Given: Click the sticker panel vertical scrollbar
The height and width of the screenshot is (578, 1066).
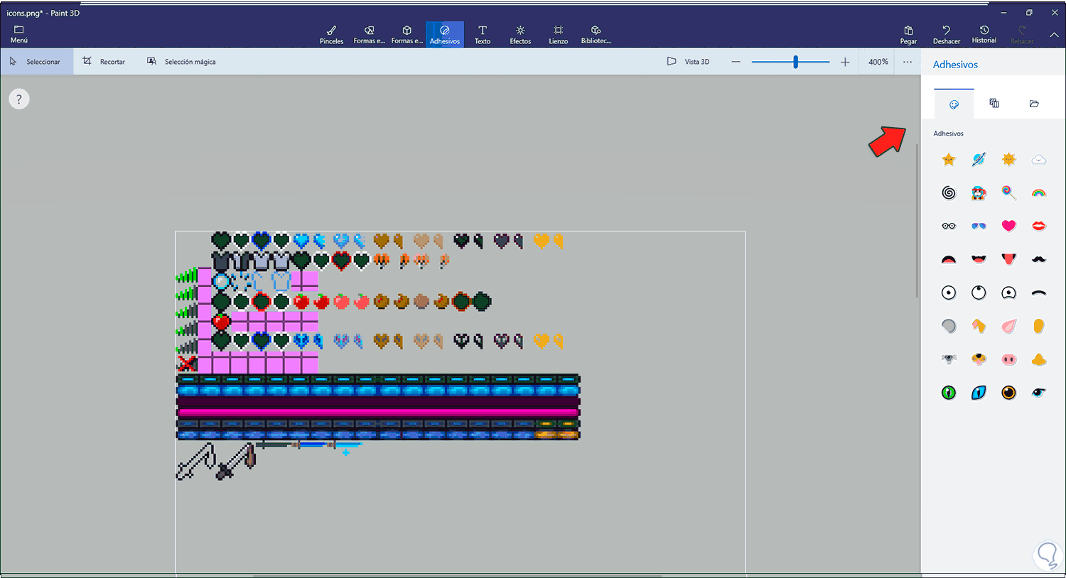Looking at the screenshot, I should (917, 222).
